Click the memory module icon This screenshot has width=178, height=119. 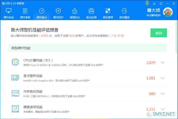(15, 93)
